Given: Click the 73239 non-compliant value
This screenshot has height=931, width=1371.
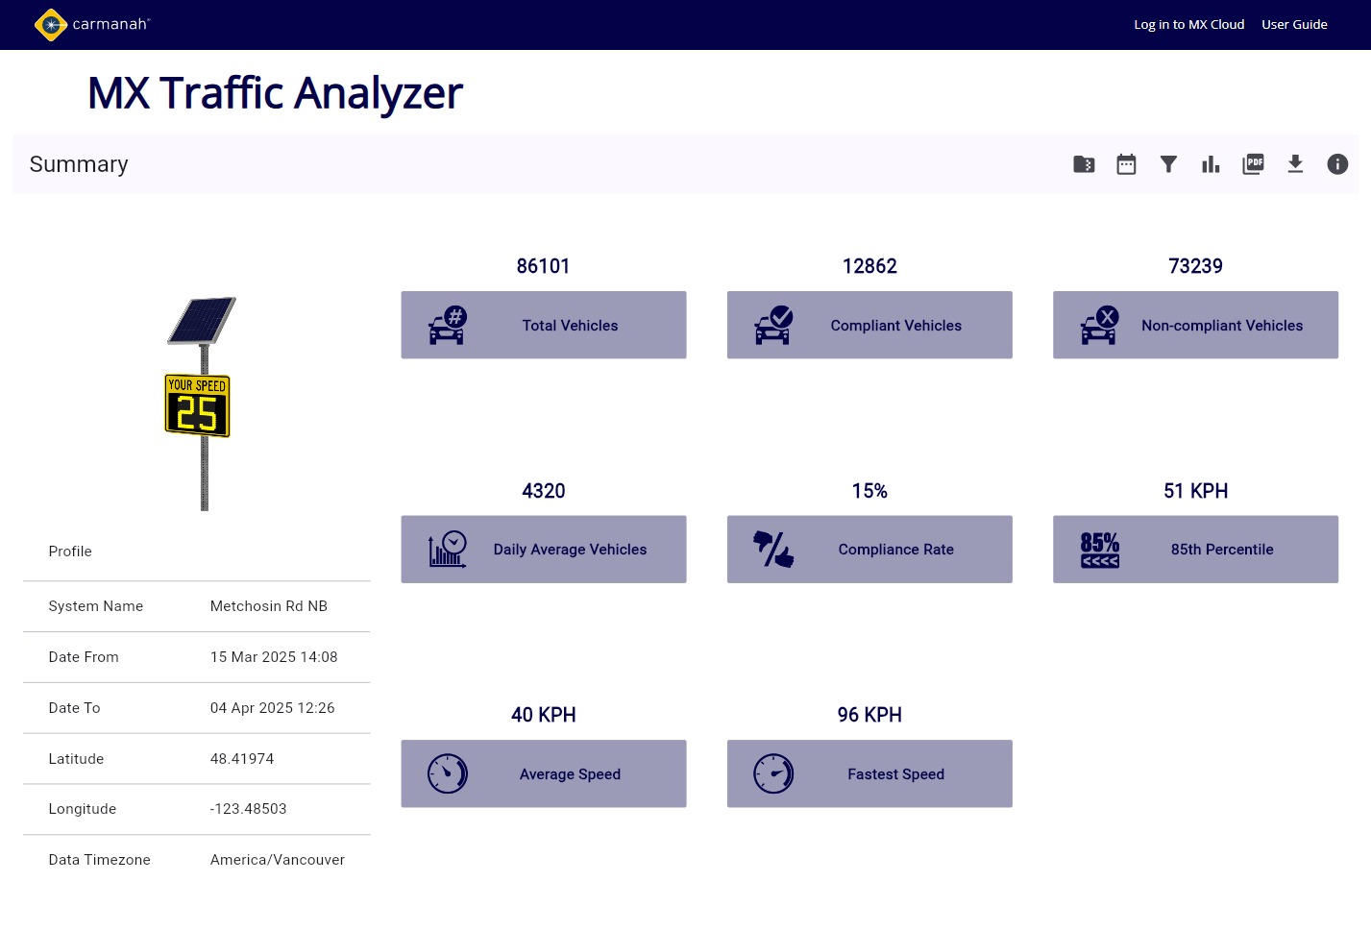Looking at the screenshot, I should point(1195,266).
